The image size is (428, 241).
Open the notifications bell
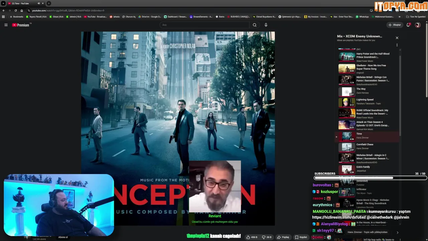click(x=408, y=25)
